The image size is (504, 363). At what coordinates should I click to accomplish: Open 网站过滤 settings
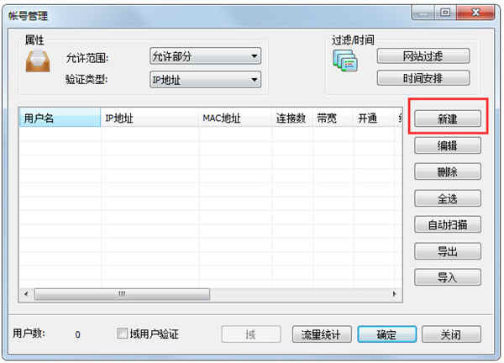click(423, 56)
